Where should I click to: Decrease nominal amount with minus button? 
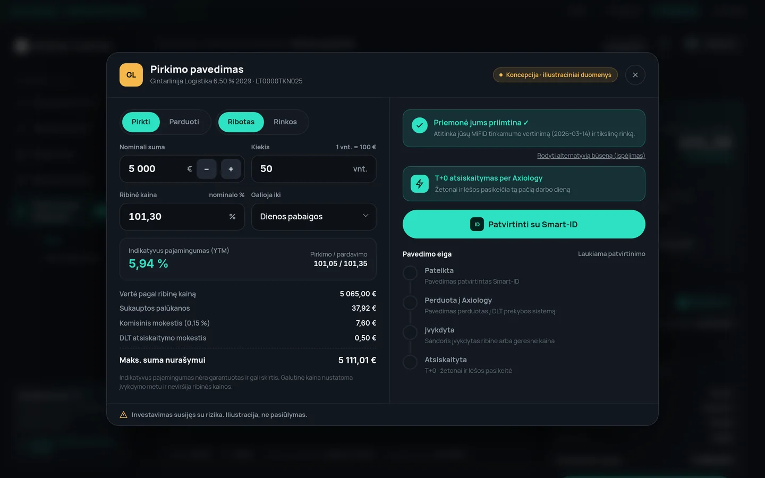click(207, 169)
